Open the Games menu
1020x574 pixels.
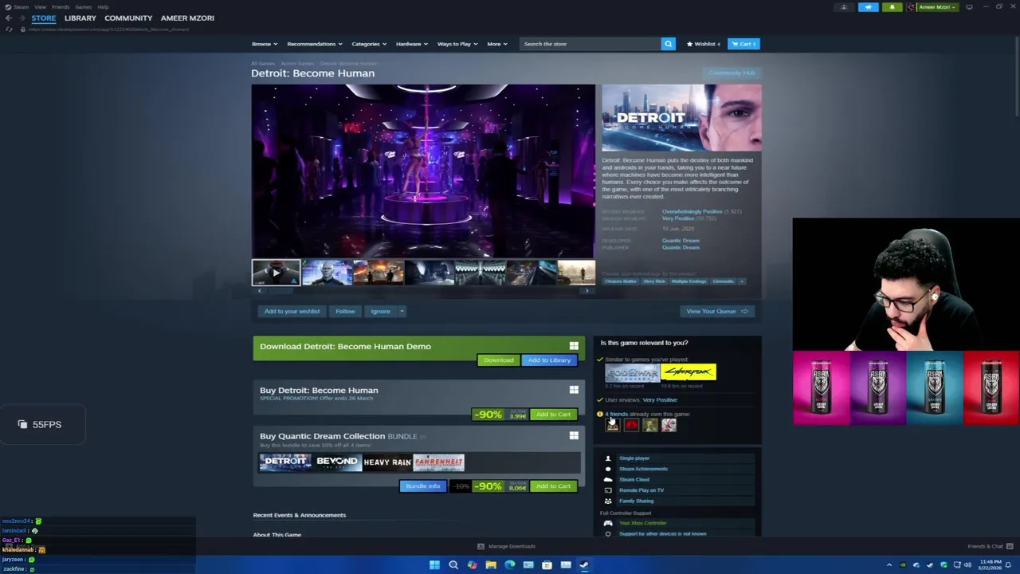[x=83, y=6]
